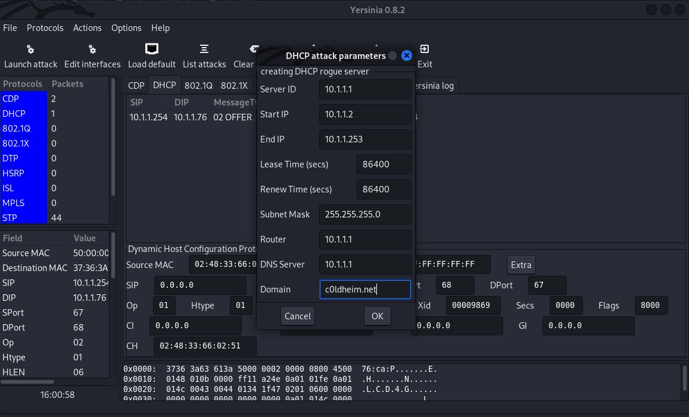689x417 pixels.
Task: Click the Launch attack toolbar icon
Action: click(x=30, y=50)
